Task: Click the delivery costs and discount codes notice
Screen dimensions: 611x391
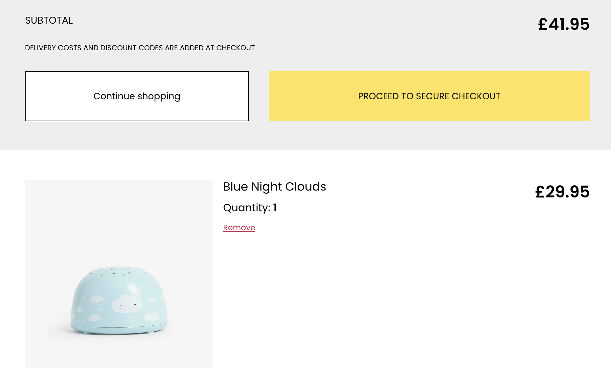Action: pos(140,48)
